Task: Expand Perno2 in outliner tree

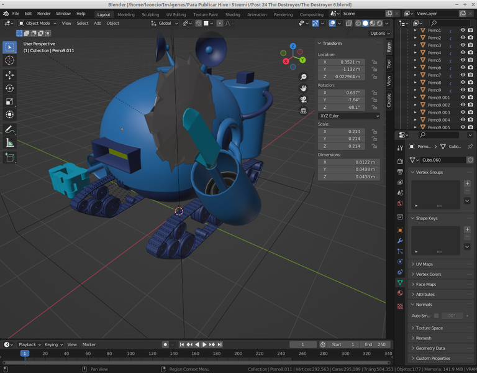Action: tap(416, 37)
